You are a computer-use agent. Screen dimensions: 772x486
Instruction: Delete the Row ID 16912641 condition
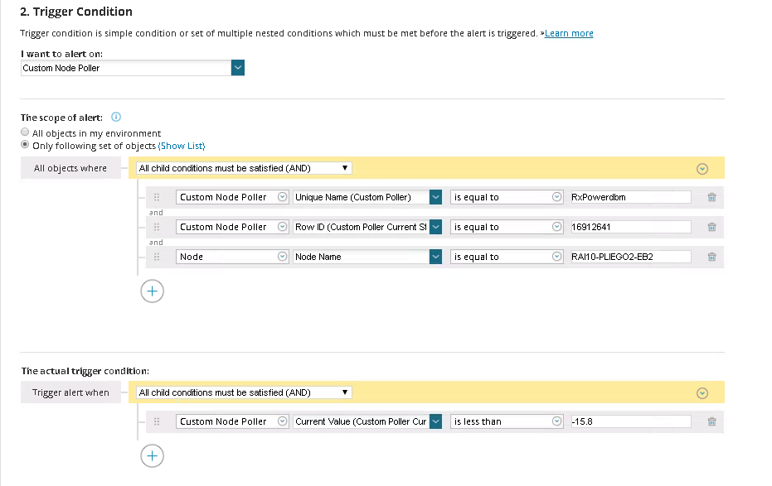pos(711,227)
